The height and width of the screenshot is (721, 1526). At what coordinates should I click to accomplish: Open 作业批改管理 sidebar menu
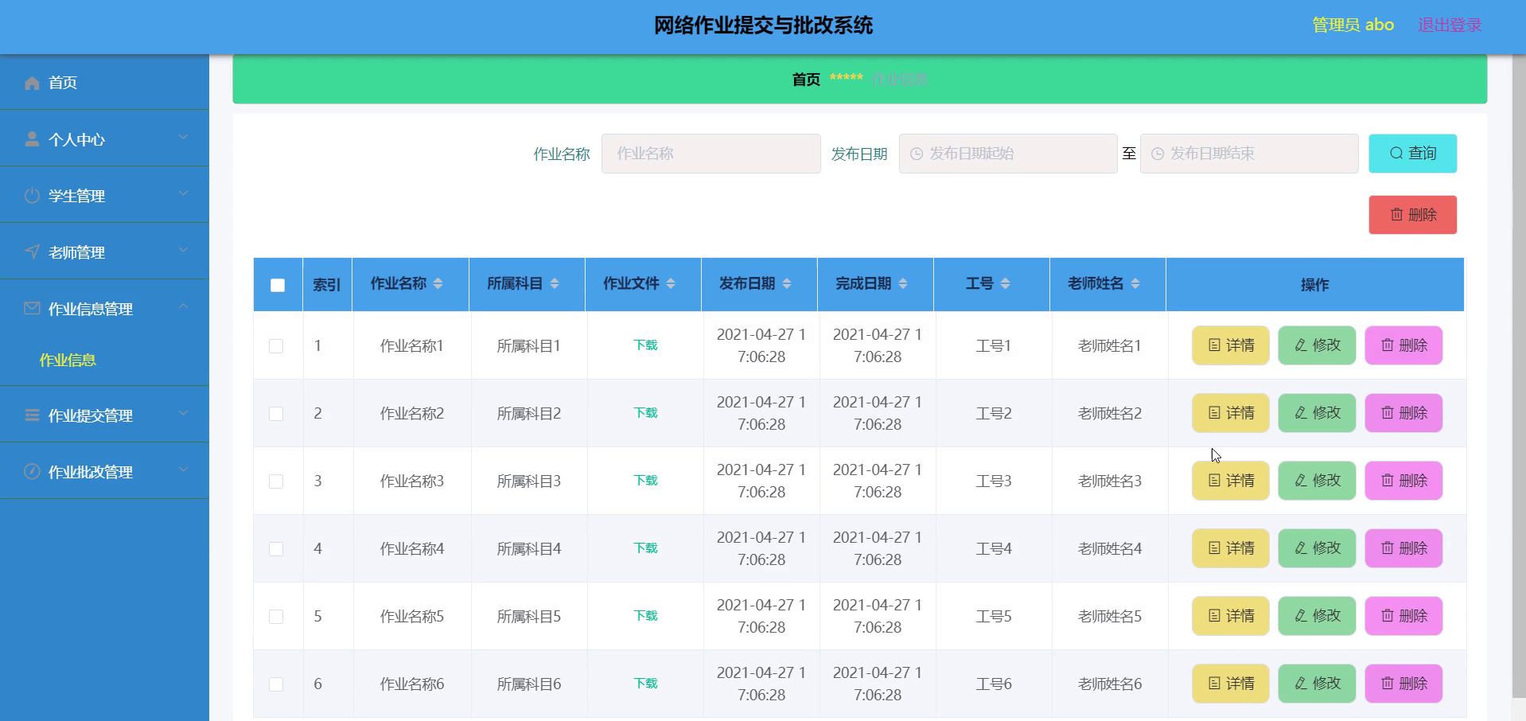(104, 471)
